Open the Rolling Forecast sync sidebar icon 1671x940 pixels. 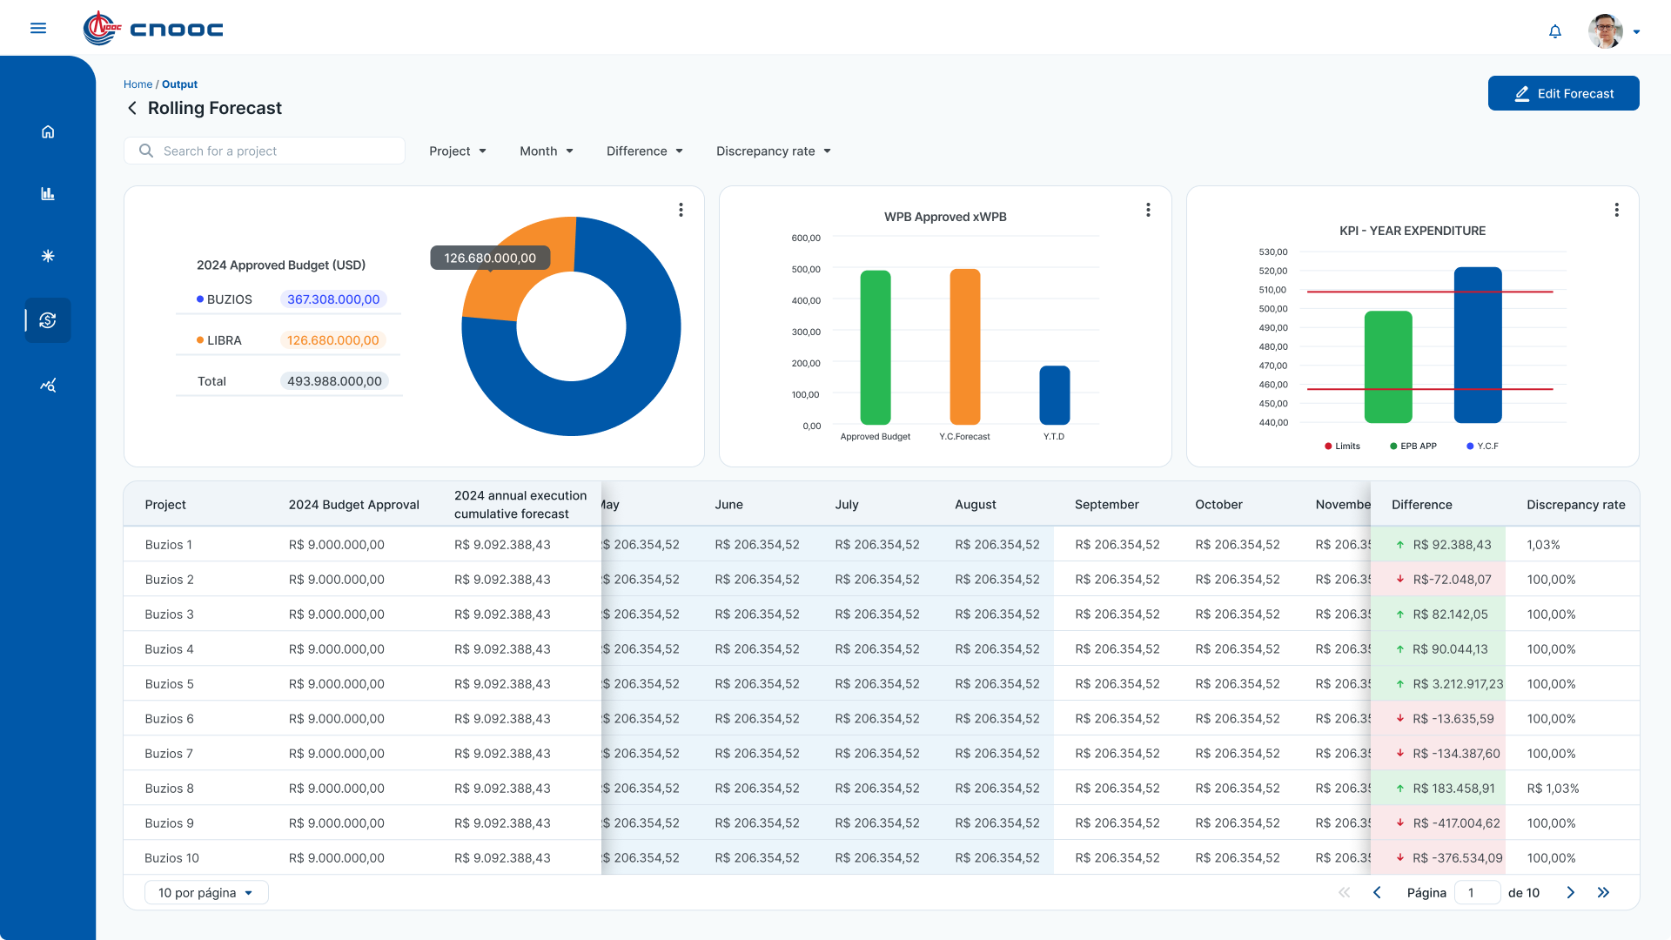(x=48, y=320)
